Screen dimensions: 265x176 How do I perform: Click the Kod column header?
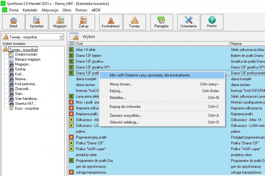click(152, 44)
